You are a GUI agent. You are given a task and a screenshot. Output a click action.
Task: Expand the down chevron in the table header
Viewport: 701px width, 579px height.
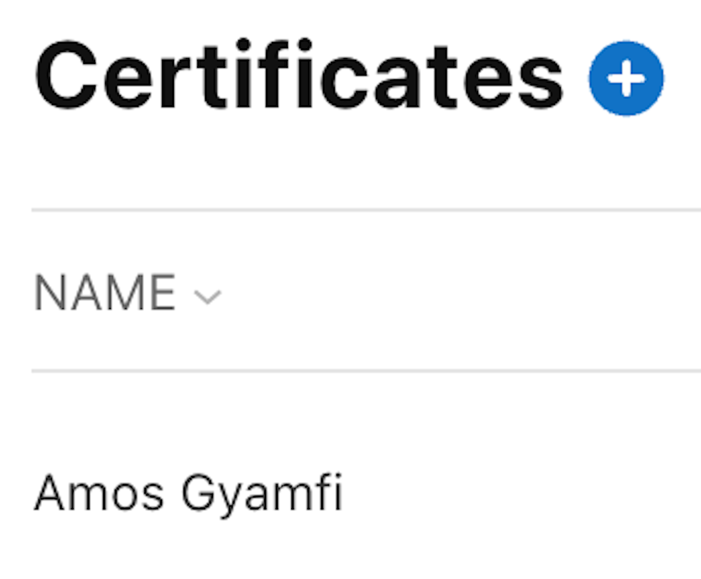click(208, 297)
